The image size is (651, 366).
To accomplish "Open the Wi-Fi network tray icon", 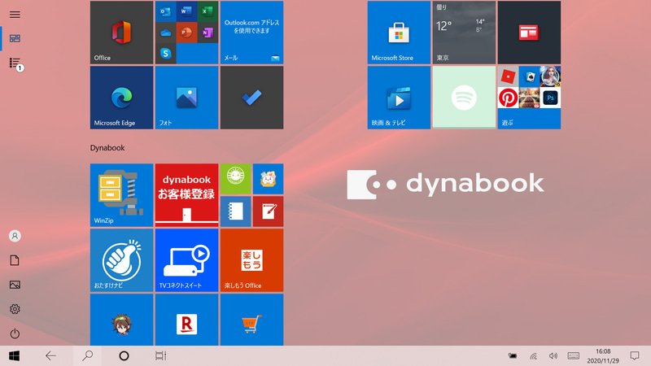I will click(x=534, y=356).
